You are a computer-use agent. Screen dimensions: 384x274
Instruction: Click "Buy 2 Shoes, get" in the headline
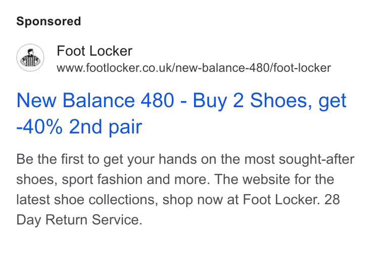pyautogui.click(x=270, y=101)
